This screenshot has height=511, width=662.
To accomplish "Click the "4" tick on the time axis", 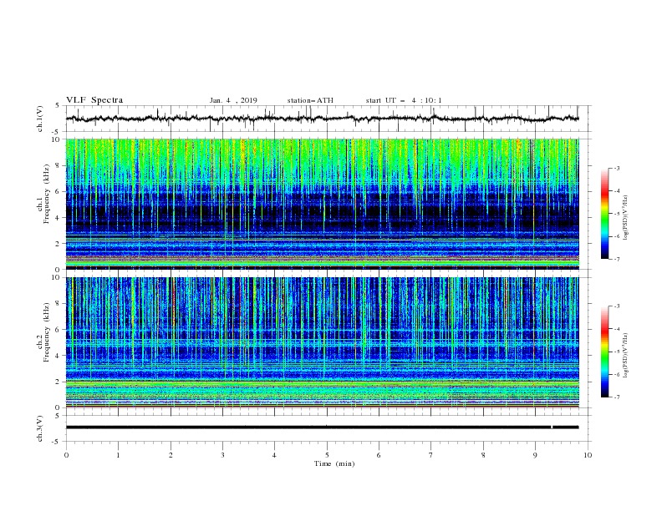I will (274, 455).
